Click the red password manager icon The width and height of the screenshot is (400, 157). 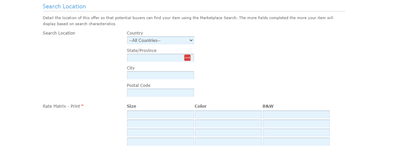coord(187,58)
